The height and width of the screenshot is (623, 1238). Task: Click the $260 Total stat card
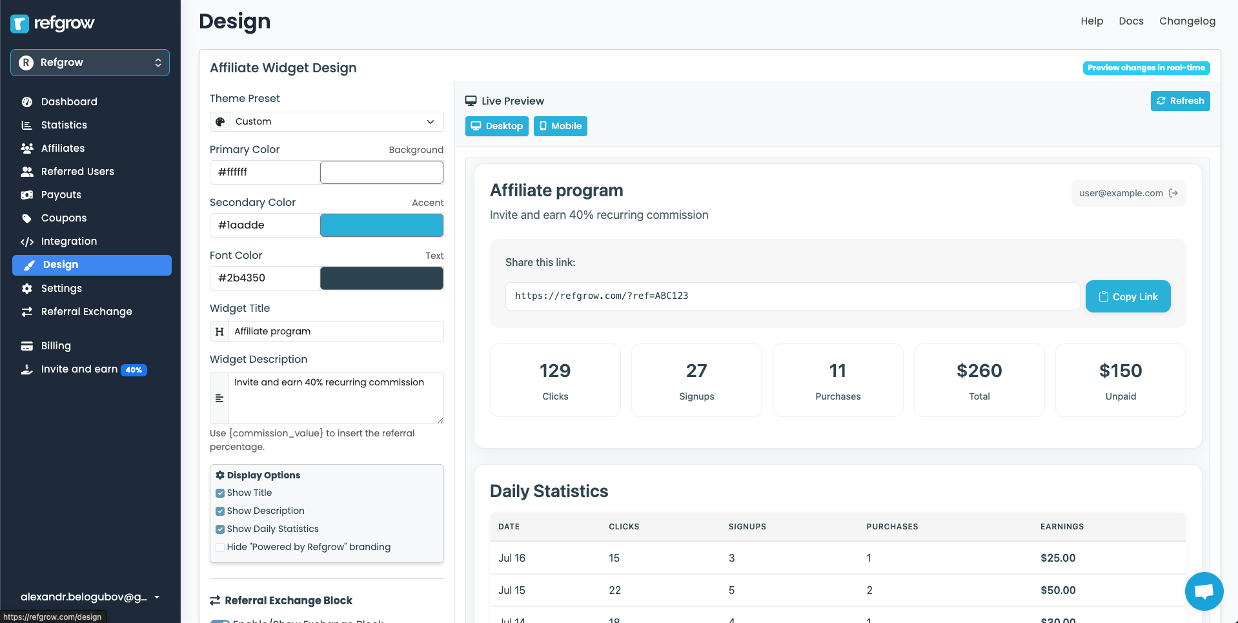[979, 380]
